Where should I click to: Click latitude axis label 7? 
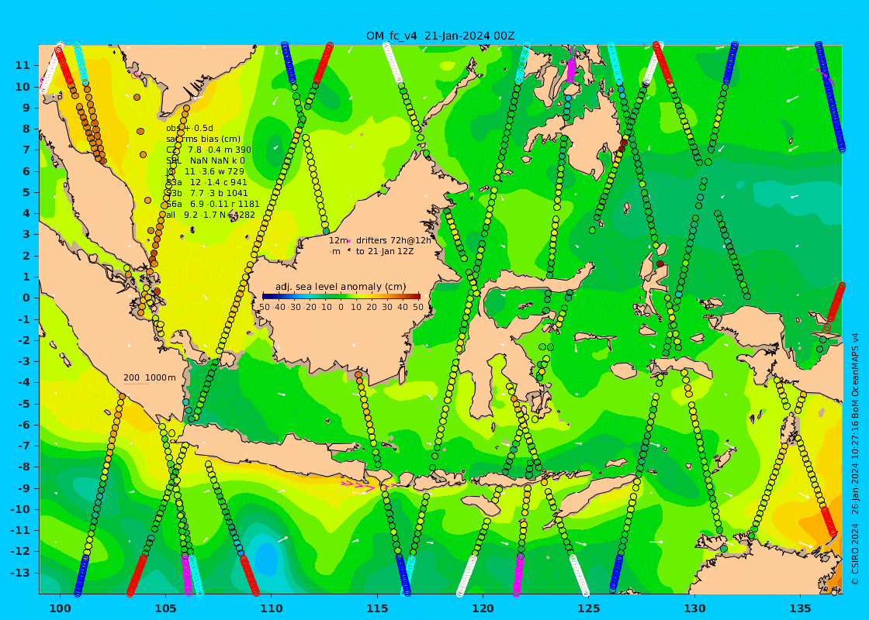tap(26, 150)
